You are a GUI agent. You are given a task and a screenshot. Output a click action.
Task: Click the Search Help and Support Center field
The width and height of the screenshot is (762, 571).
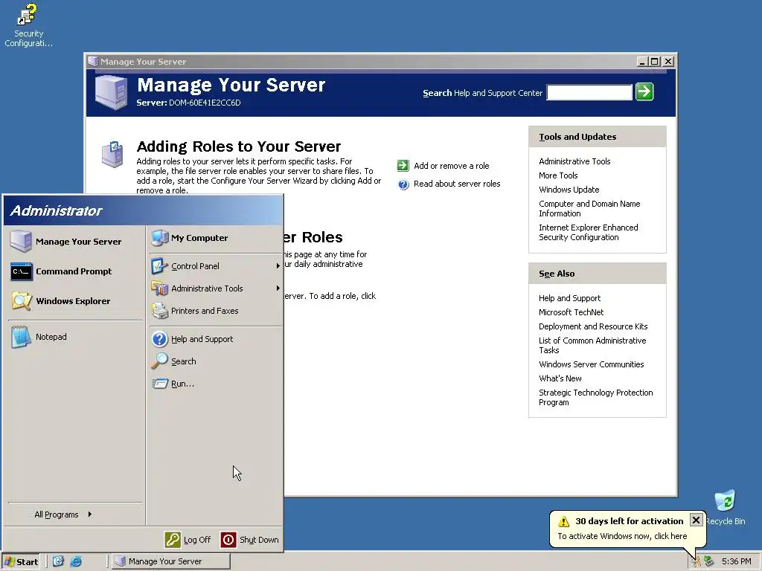point(589,92)
